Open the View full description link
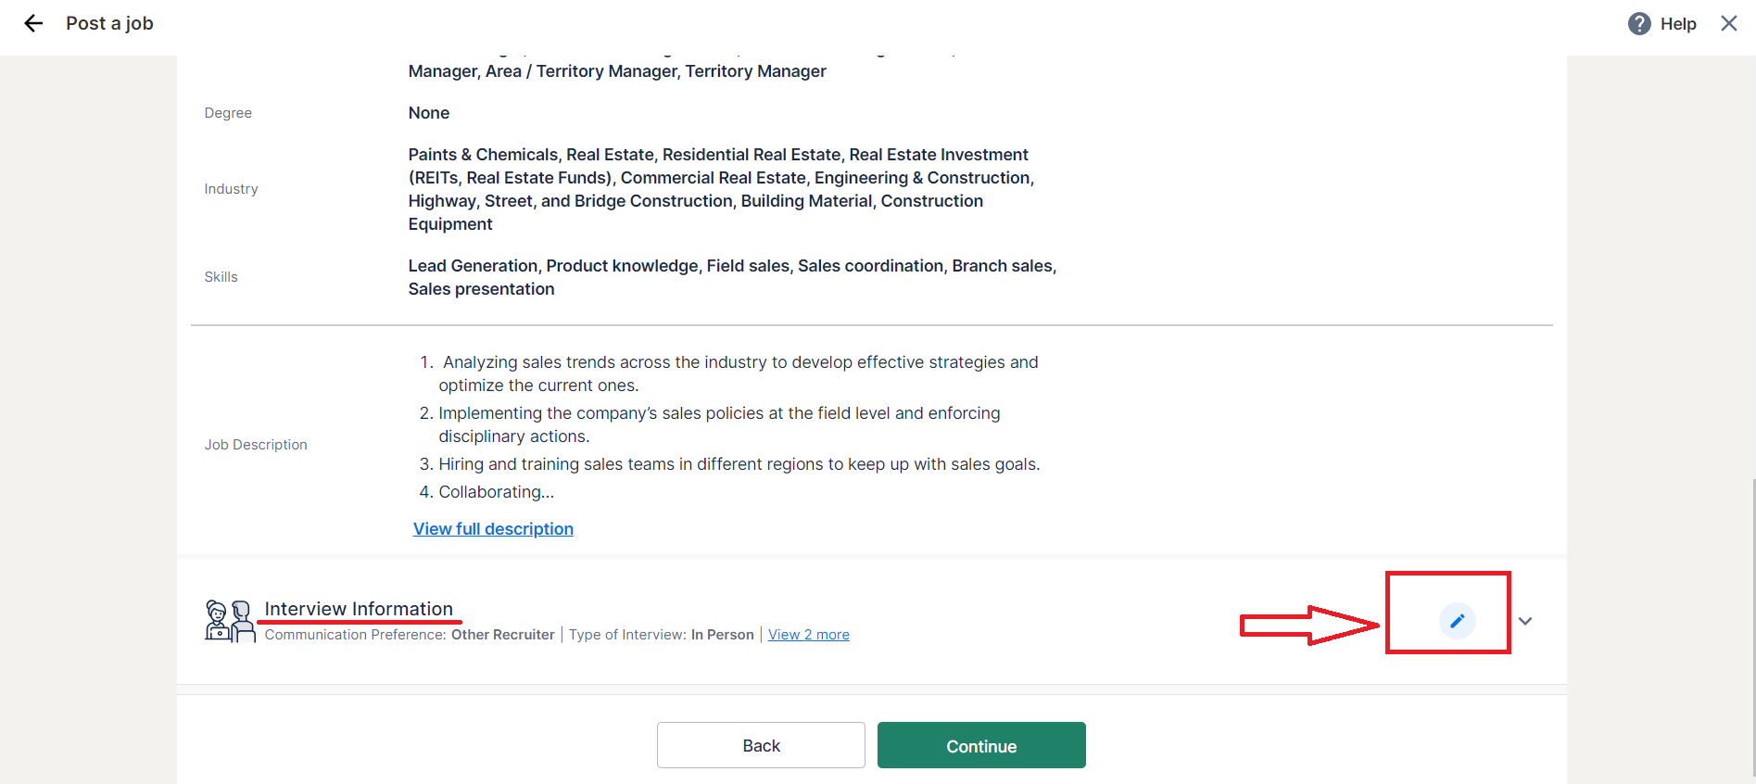Viewport: 1756px width, 784px height. [x=493, y=529]
